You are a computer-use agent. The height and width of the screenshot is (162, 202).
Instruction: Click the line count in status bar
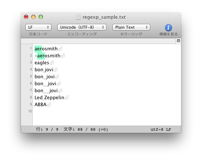tap(47, 129)
